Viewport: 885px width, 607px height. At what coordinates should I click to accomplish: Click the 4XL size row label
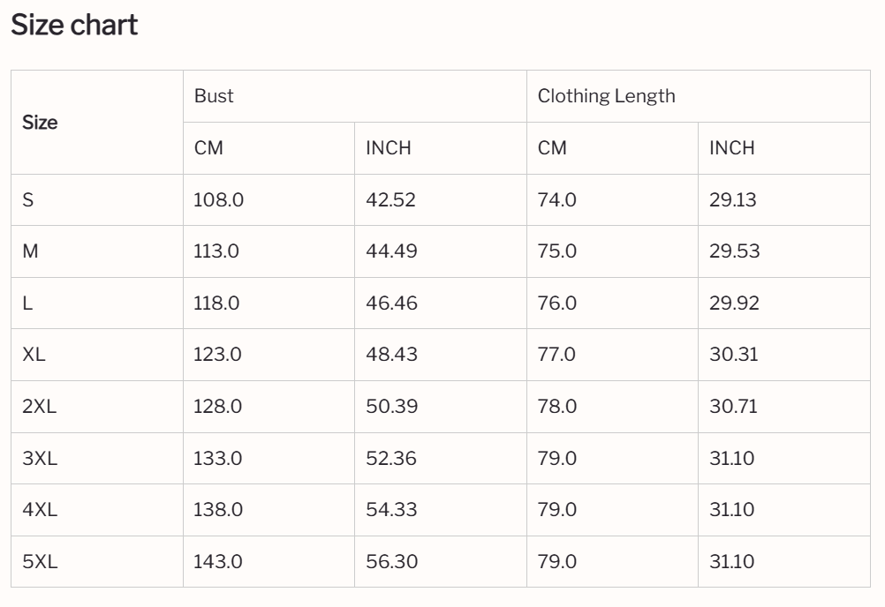pyautogui.click(x=39, y=510)
